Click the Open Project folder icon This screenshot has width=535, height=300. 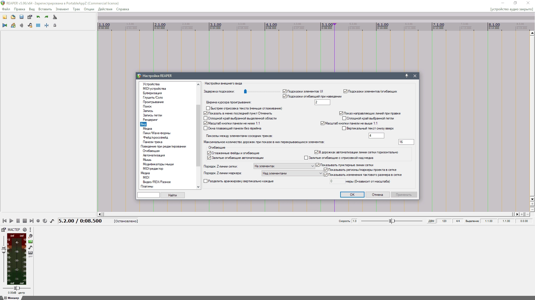click(x=13, y=17)
